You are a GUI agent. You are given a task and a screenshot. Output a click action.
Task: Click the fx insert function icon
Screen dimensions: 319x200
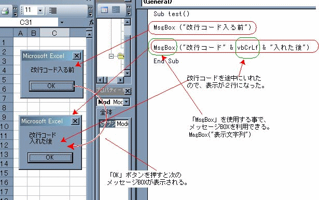coord(91,22)
